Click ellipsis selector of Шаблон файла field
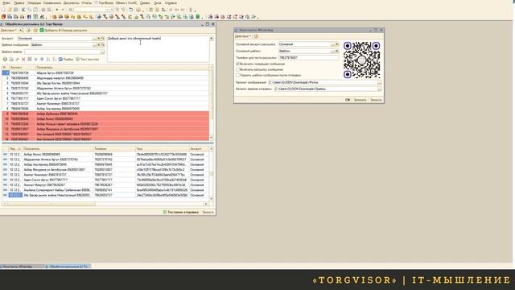 pyautogui.click(x=102, y=52)
